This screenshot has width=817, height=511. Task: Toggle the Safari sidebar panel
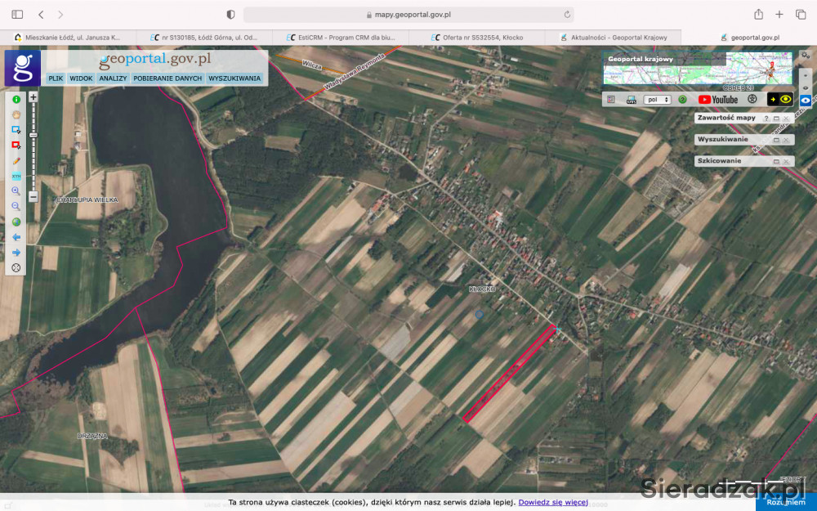coord(17,15)
